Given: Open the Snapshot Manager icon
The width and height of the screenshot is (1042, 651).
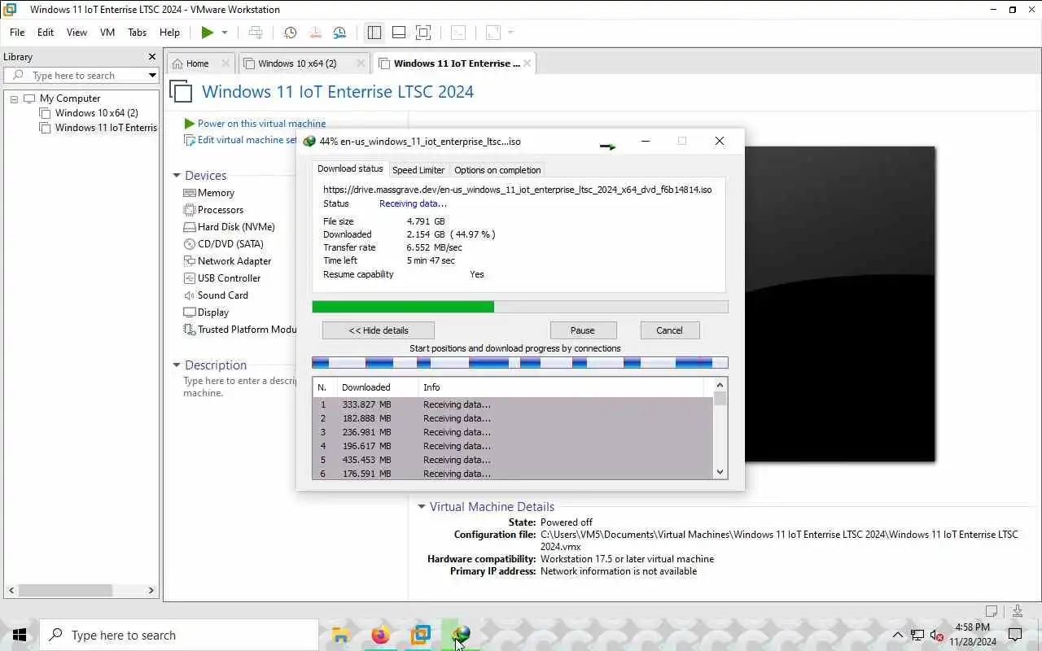Looking at the screenshot, I should click(x=339, y=33).
